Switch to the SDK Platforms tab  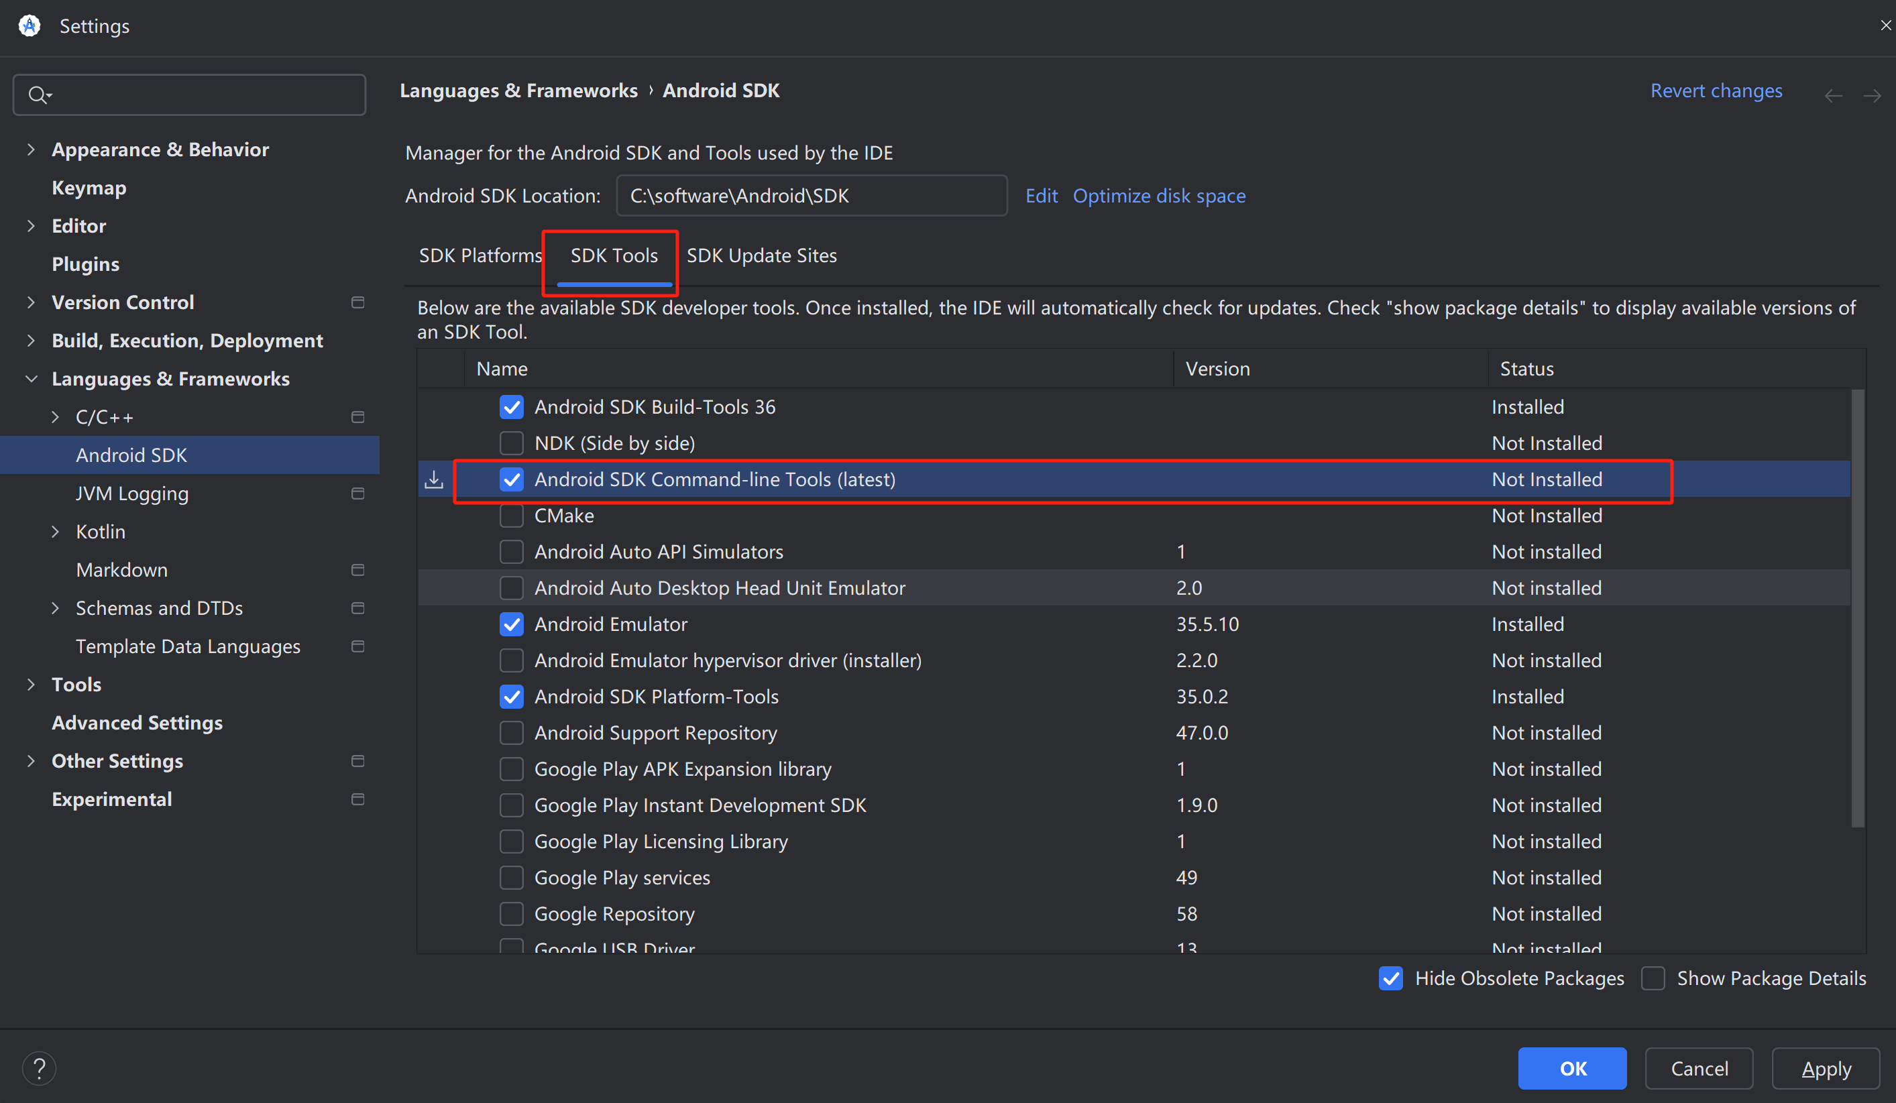click(x=480, y=256)
